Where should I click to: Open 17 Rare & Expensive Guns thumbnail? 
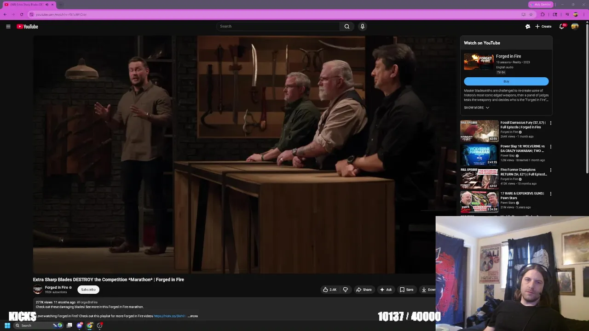point(479,202)
